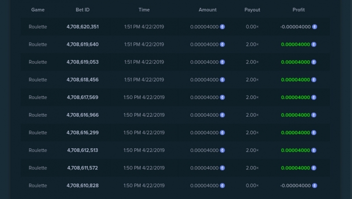Screen dimensions: 352x199
Task: Click amount coin icon in row 4,708,616,966
Action: click(x=222, y=115)
